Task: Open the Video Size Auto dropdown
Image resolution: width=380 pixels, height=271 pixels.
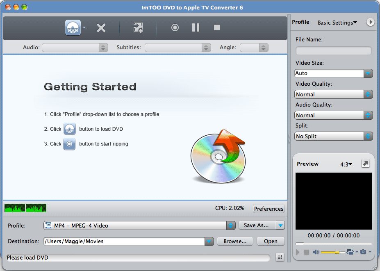Action: pos(368,73)
